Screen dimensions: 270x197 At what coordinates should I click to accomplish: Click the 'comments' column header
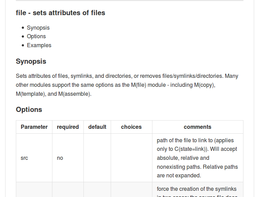click(198, 127)
